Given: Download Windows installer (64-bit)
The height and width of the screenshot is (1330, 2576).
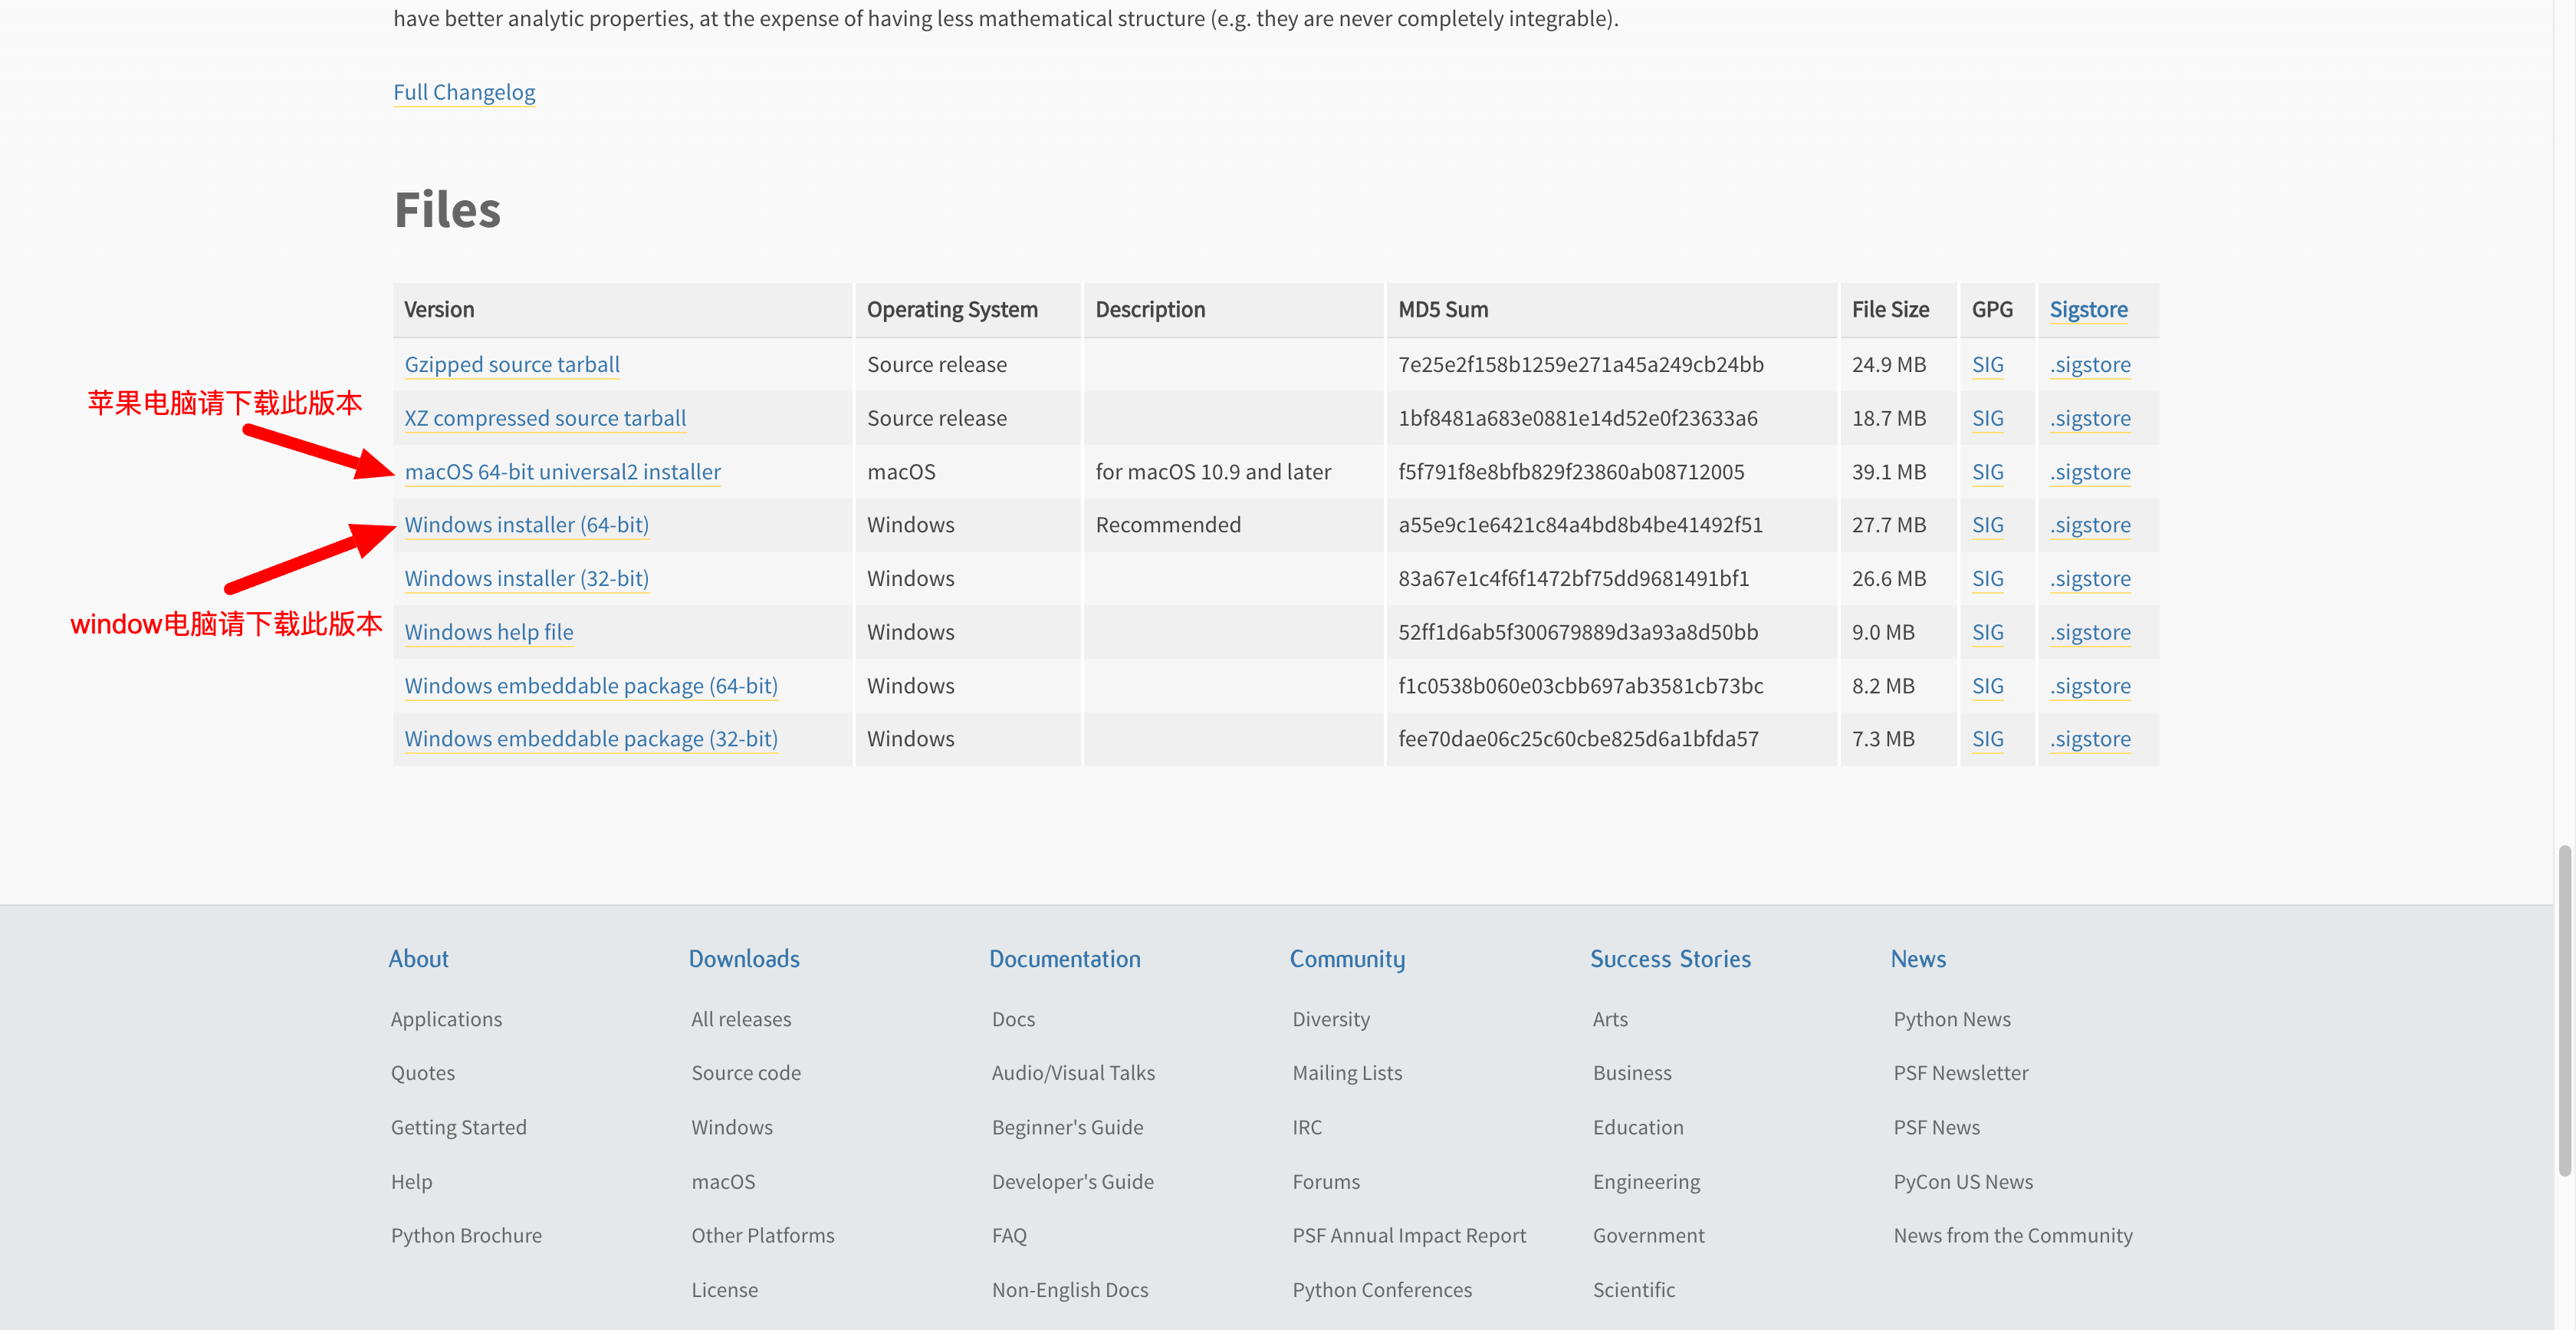Looking at the screenshot, I should click(526, 525).
